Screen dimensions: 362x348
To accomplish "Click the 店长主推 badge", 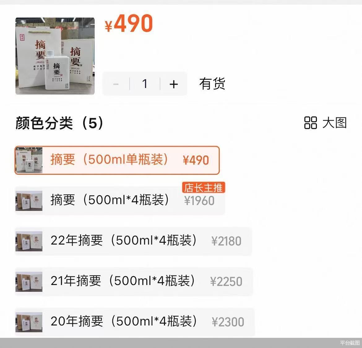I will pos(203,188).
